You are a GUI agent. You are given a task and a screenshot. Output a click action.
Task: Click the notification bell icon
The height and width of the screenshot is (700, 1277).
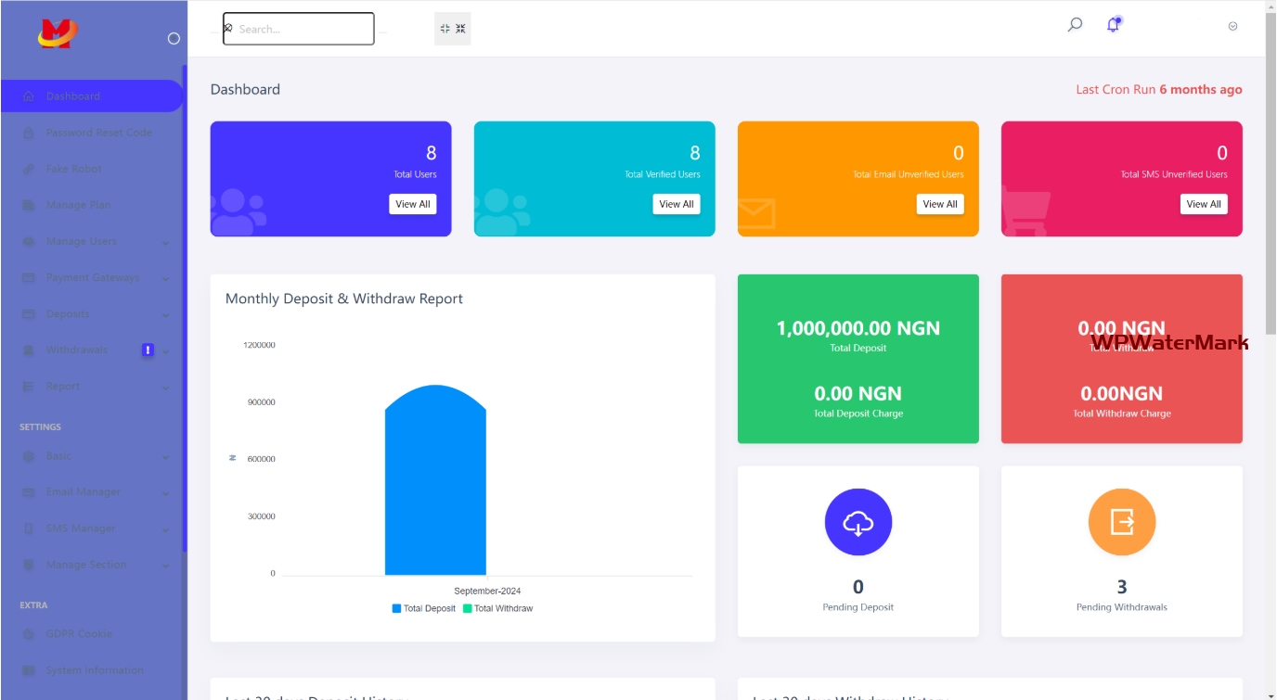(x=1113, y=26)
